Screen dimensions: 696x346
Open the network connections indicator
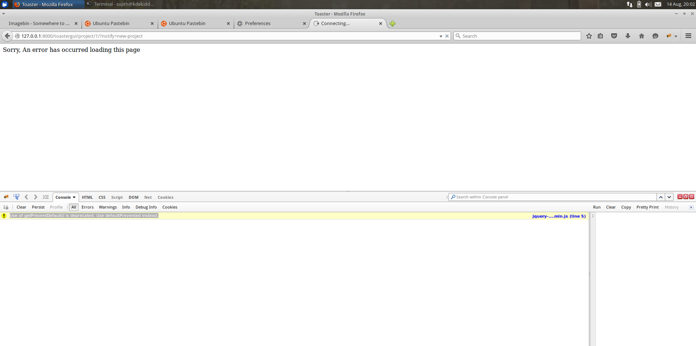point(630,4)
